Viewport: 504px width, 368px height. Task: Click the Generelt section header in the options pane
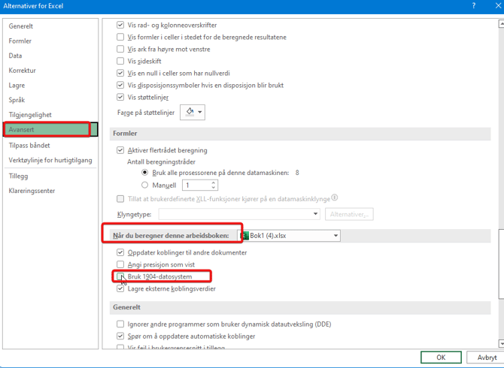tap(126, 307)
